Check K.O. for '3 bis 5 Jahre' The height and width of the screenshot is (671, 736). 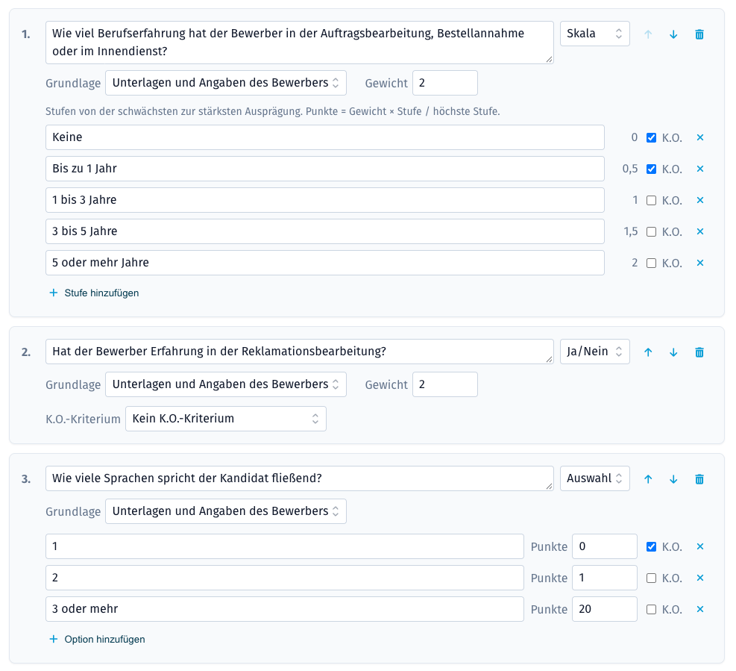[x=651, y=231]
